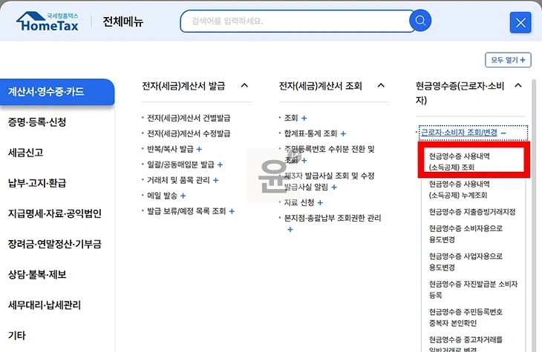Viewport: 542px width, 352px height.
Task: Expand 메일 발송 plus icon
Action: coord(183,196)
